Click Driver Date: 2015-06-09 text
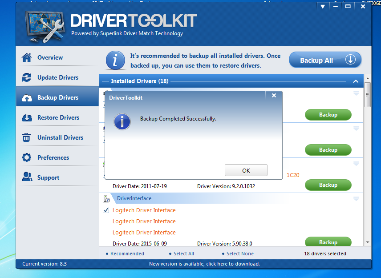Image resolution: width=381 pixels, height=278 pixels. coord(140,243)
